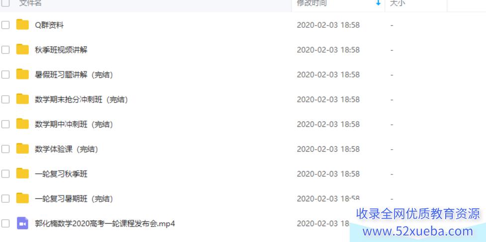Open 郭化楠数学2020高考一轮课程发布会.mp4 file name
The height and width of the screenshot is (242, 486).
click(x=105, y=224)
